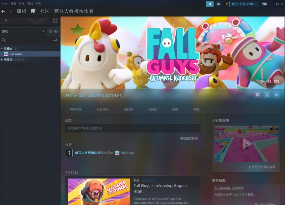This screenshot has width=285, height=205.
Task: Click 在网页浏览器中查看 view in browser
Action: (x=262, y=167)
